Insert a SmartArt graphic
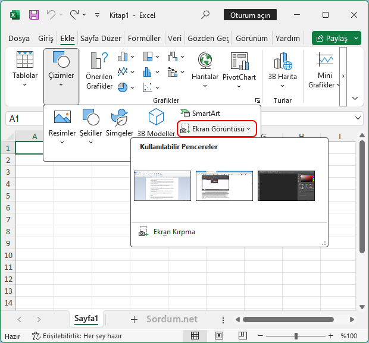Image resolution: width=369 pixels, height=343 pixels. tap(200, 114)
